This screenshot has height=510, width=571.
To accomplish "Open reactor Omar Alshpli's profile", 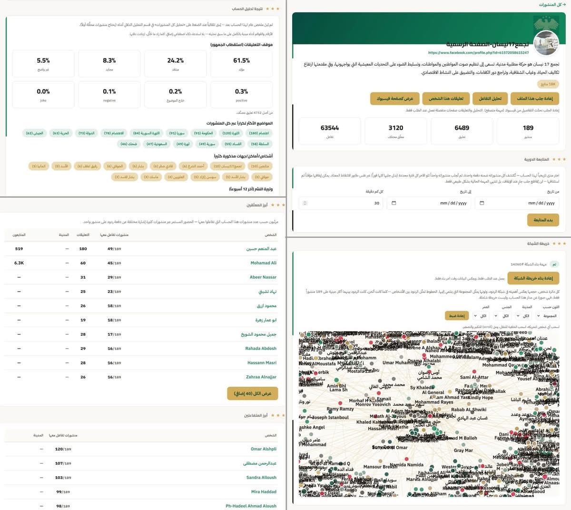I will coord(264,449).
